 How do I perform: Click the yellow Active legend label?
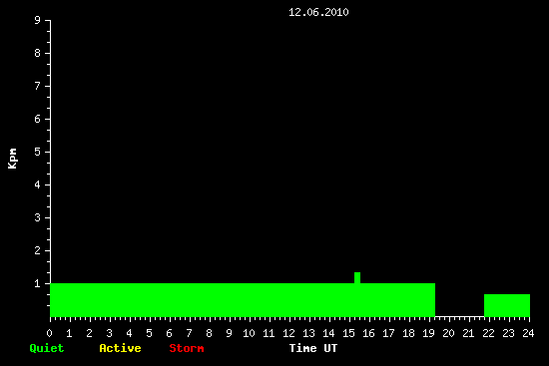pos(120,348)
